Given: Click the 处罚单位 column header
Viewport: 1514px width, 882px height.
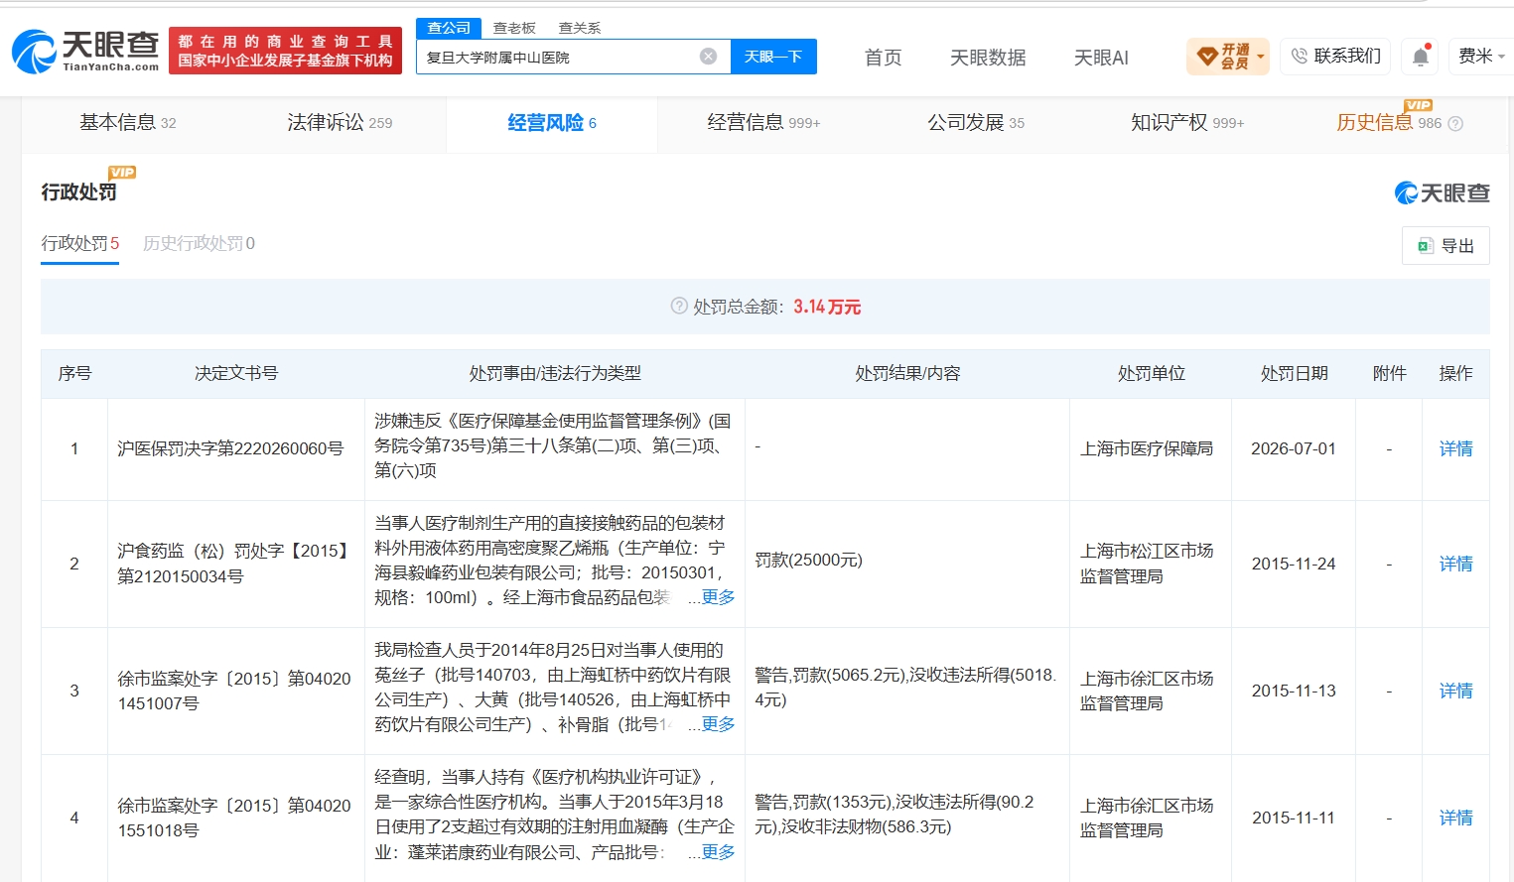Looking at the screenshot, I should pos(1151,373).
